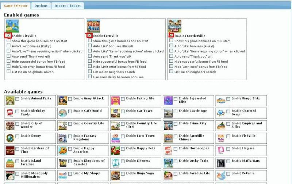This screenshot has height=184, width=292.
Task: Click the City of Wonder game icon
Action: (x=10, y=125)
